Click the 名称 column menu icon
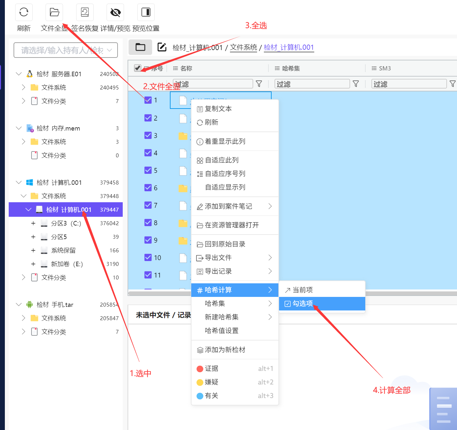This screenshot has width=457, height=430. pyautogui.click(x=175, y=68)
